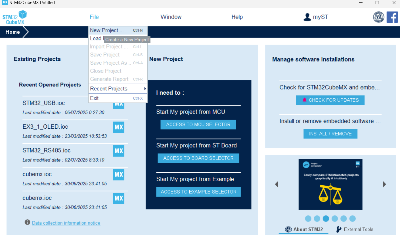This screenshot has height=238, width=400.
Task: Click the MX icon beside EX3_1_OLED.ioc
Action: pyautogui.click(x=119, y=127)
